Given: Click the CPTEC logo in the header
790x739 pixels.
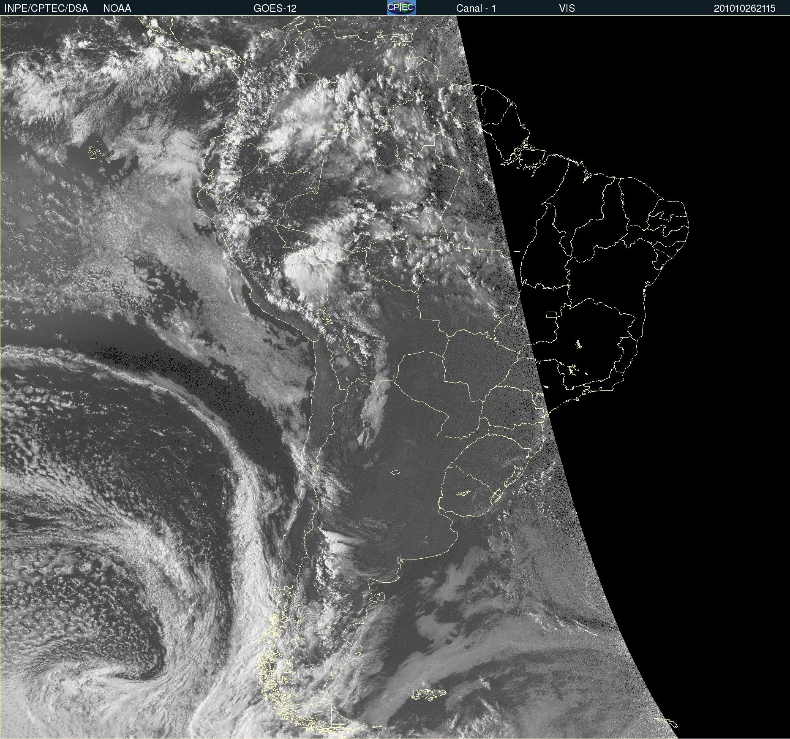Looking at the screenshot, I should (x=401, y=8).
